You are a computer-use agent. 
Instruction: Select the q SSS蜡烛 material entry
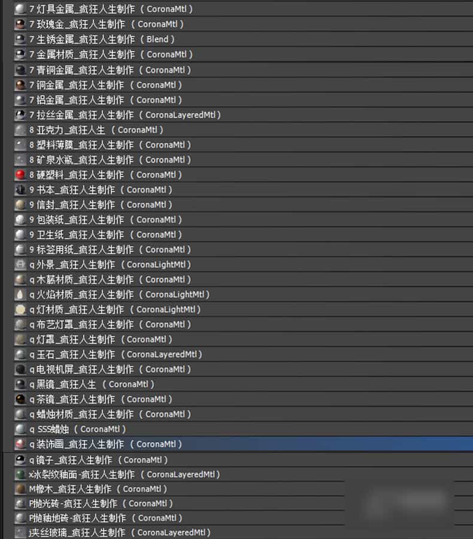[x=77, y=429]
